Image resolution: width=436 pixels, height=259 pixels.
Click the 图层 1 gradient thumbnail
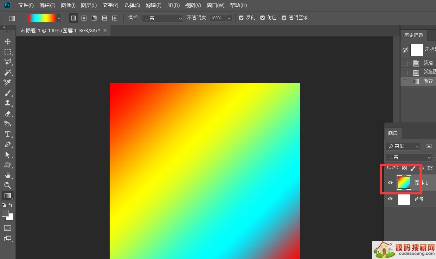(404, 183)
